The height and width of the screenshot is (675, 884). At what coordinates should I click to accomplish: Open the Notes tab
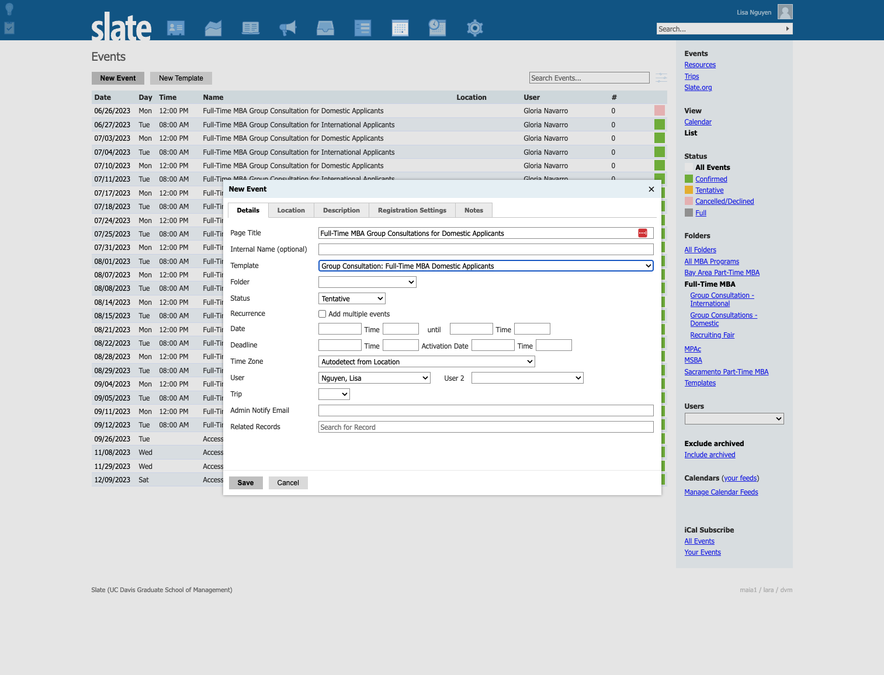(x=474, y=210)
